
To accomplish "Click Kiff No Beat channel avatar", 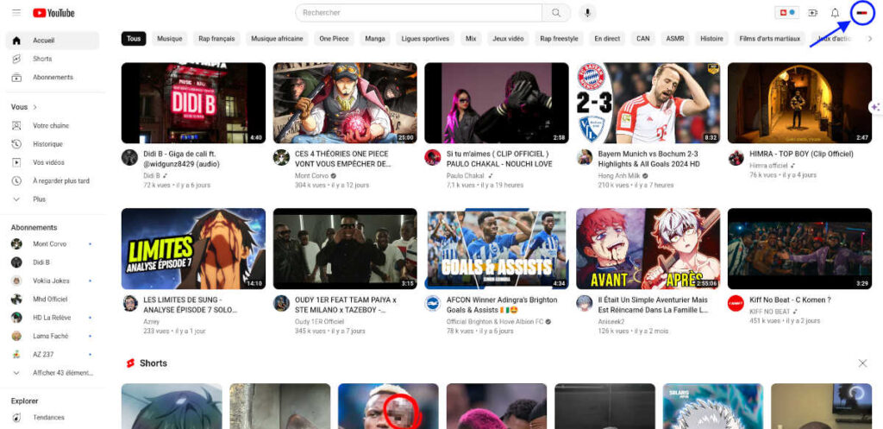I will pyautogui.click(x=736, y=303).
